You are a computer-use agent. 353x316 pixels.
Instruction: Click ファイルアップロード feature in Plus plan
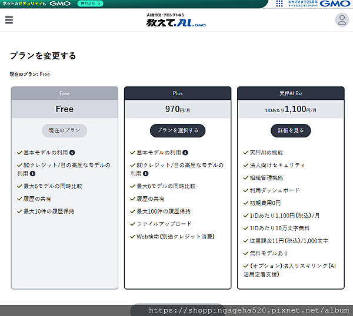(164, 224)
